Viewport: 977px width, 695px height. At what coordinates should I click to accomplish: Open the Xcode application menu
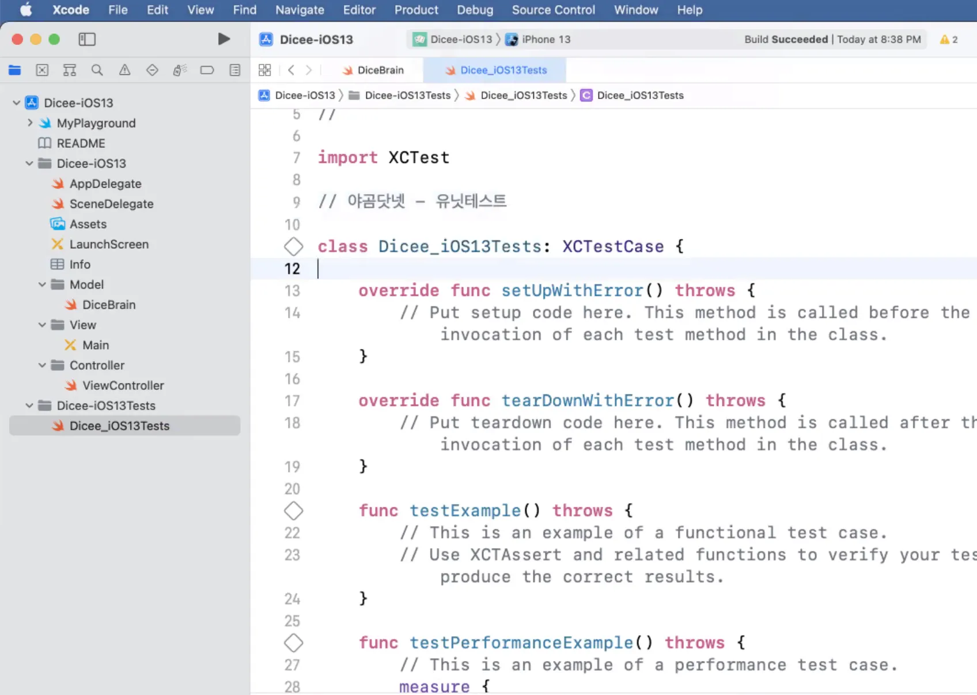tap(71, 10)
